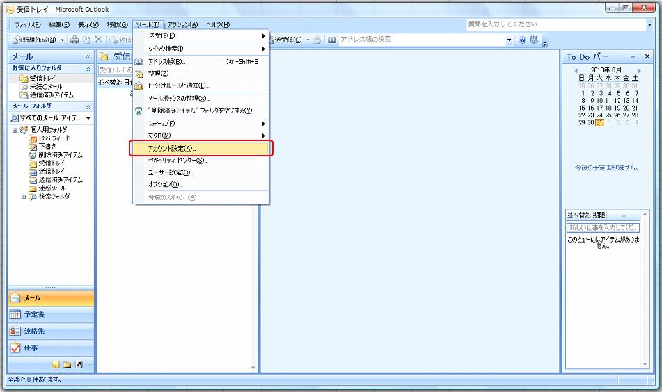Screen dimensions: 662x392
Task: Open the 移動(G) menu
Action: 118,25
